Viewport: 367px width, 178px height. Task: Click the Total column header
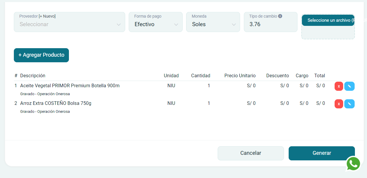click(x=319, y=75)
